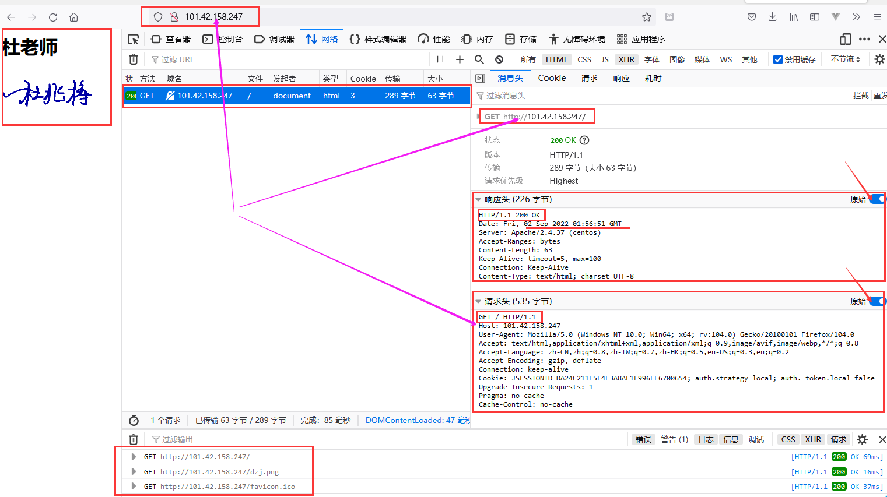Click the 拦截 button
Viewport: 887px width, 497px height.
tap(860, 96)
